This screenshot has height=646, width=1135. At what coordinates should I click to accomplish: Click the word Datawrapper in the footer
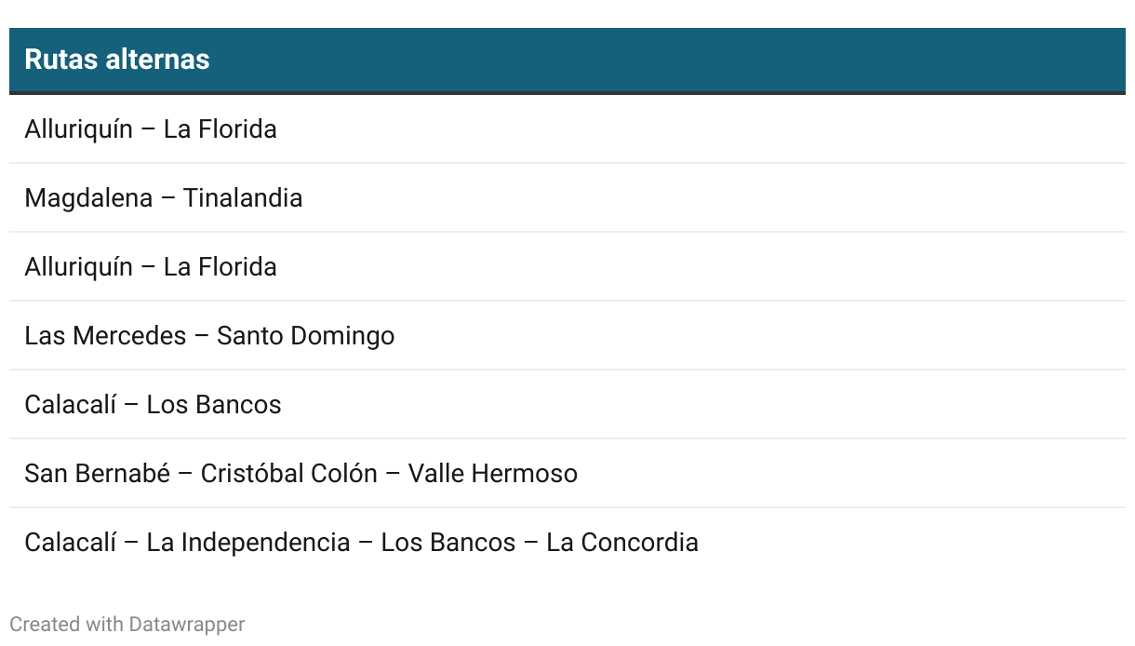coord(187,624)
